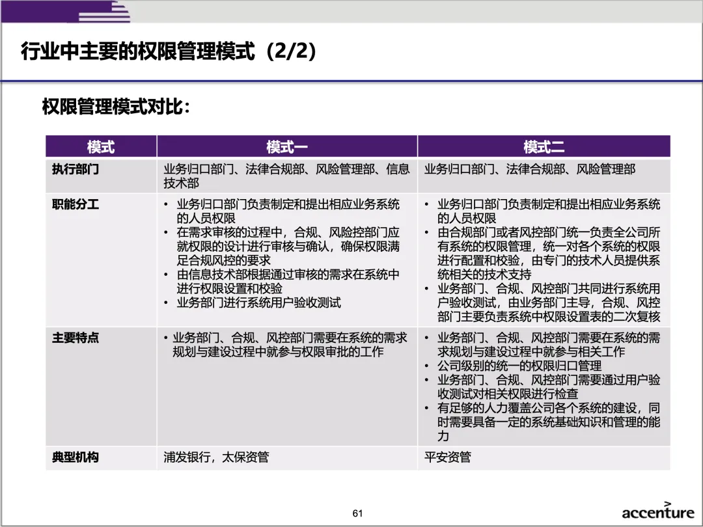Screen dimensions: 703x527
Task: Select the row label 职能分工
Action: tap(76, 204)
